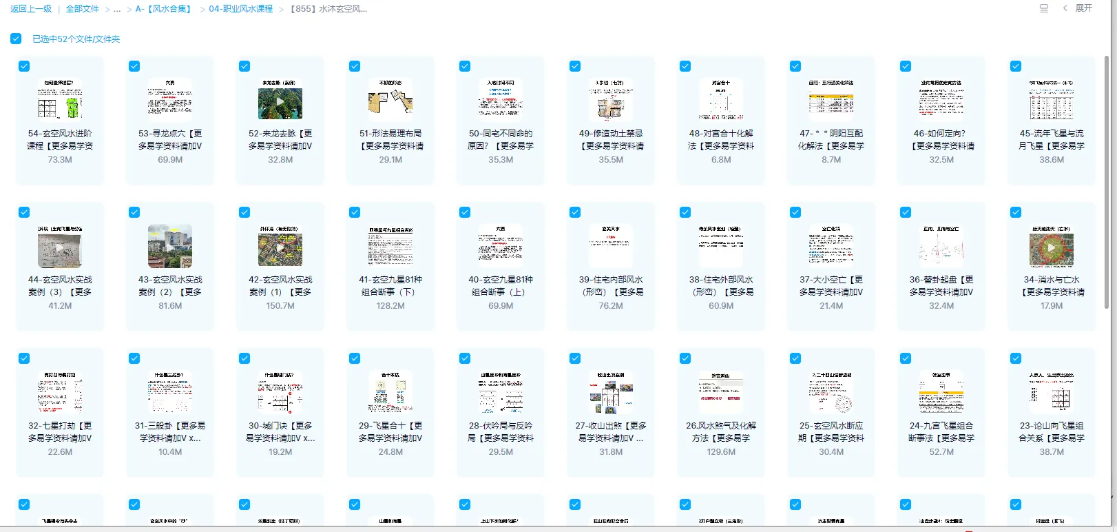Click file name 39-住宅内部风水(形峦)
The height and width of the screenshot is (532, 1117).
coord(611,286)
